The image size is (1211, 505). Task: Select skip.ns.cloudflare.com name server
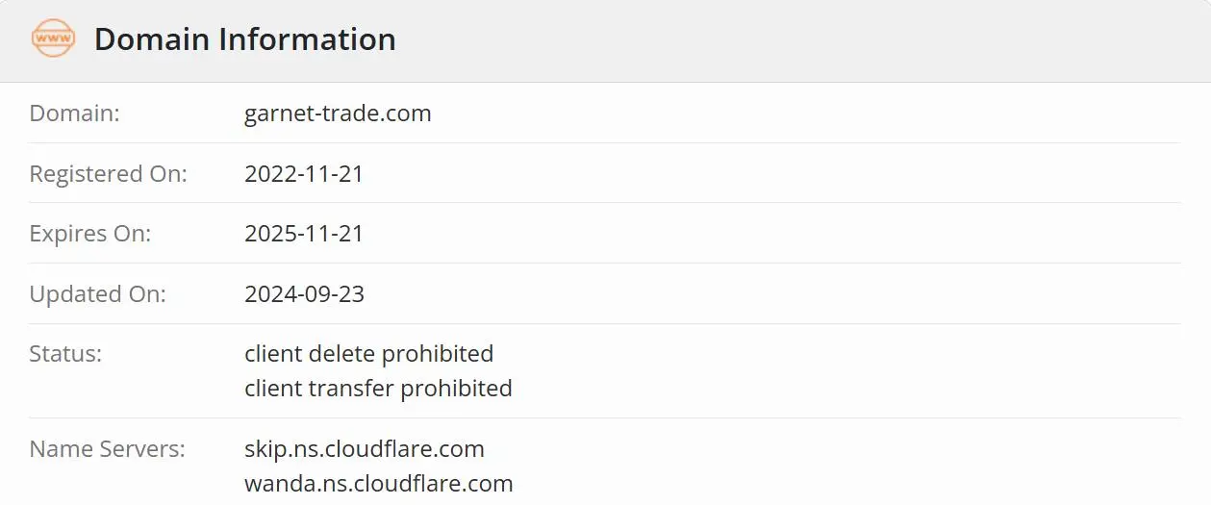pos(365,449)
